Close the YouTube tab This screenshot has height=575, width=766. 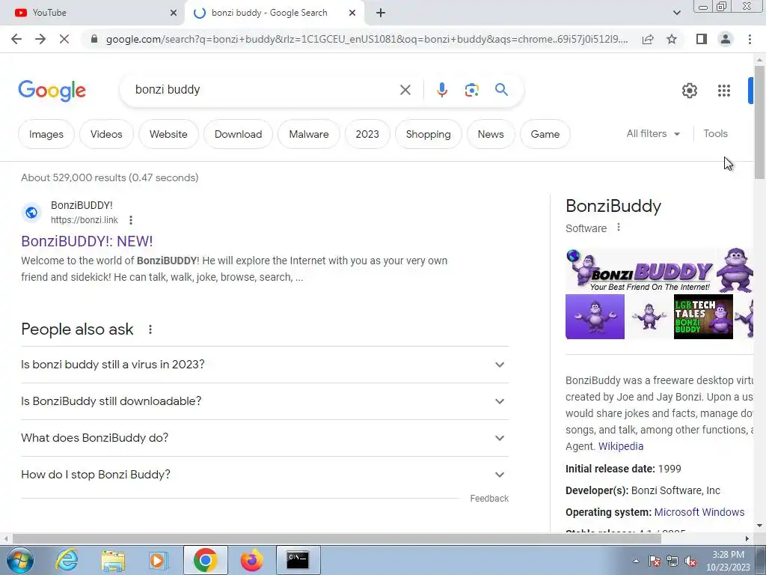(174, 13)
